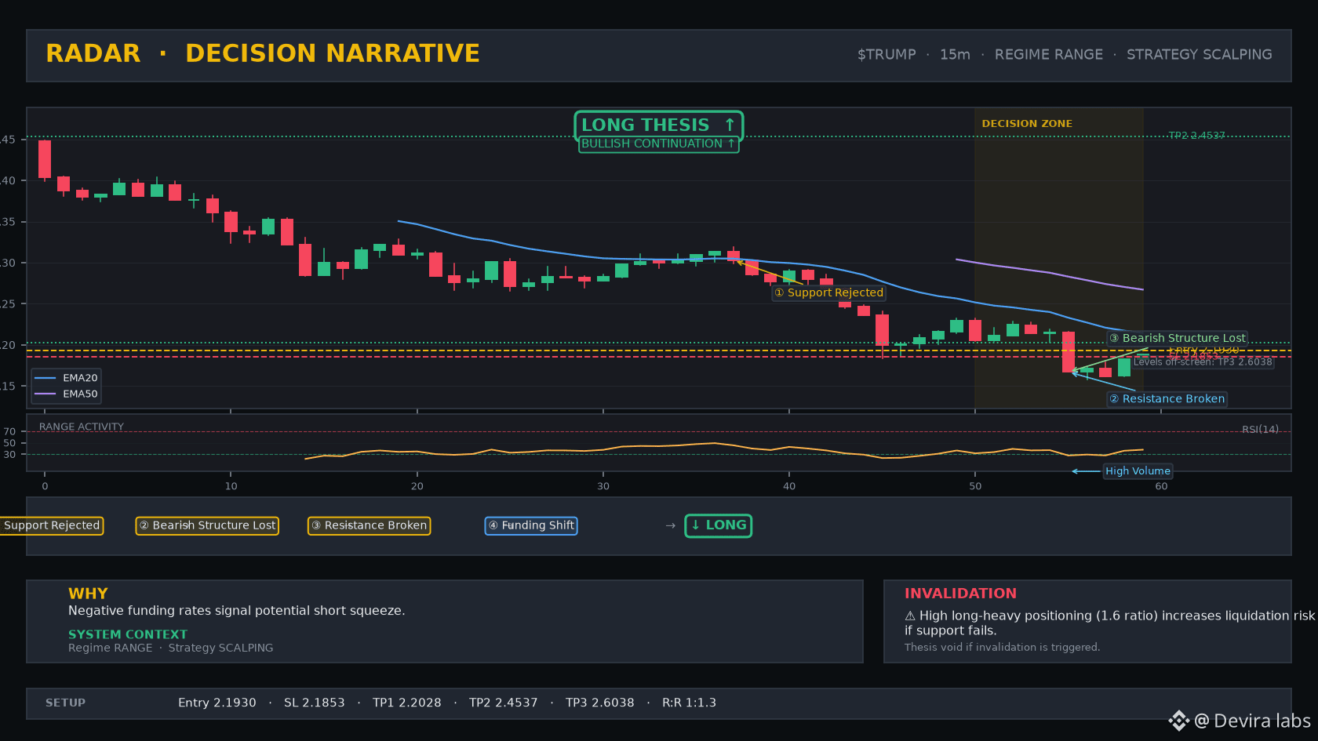Screen dimensions: 1318x741
Task: Click the Bearish Structure Lost step chip
Action: (x=207, y=525)
